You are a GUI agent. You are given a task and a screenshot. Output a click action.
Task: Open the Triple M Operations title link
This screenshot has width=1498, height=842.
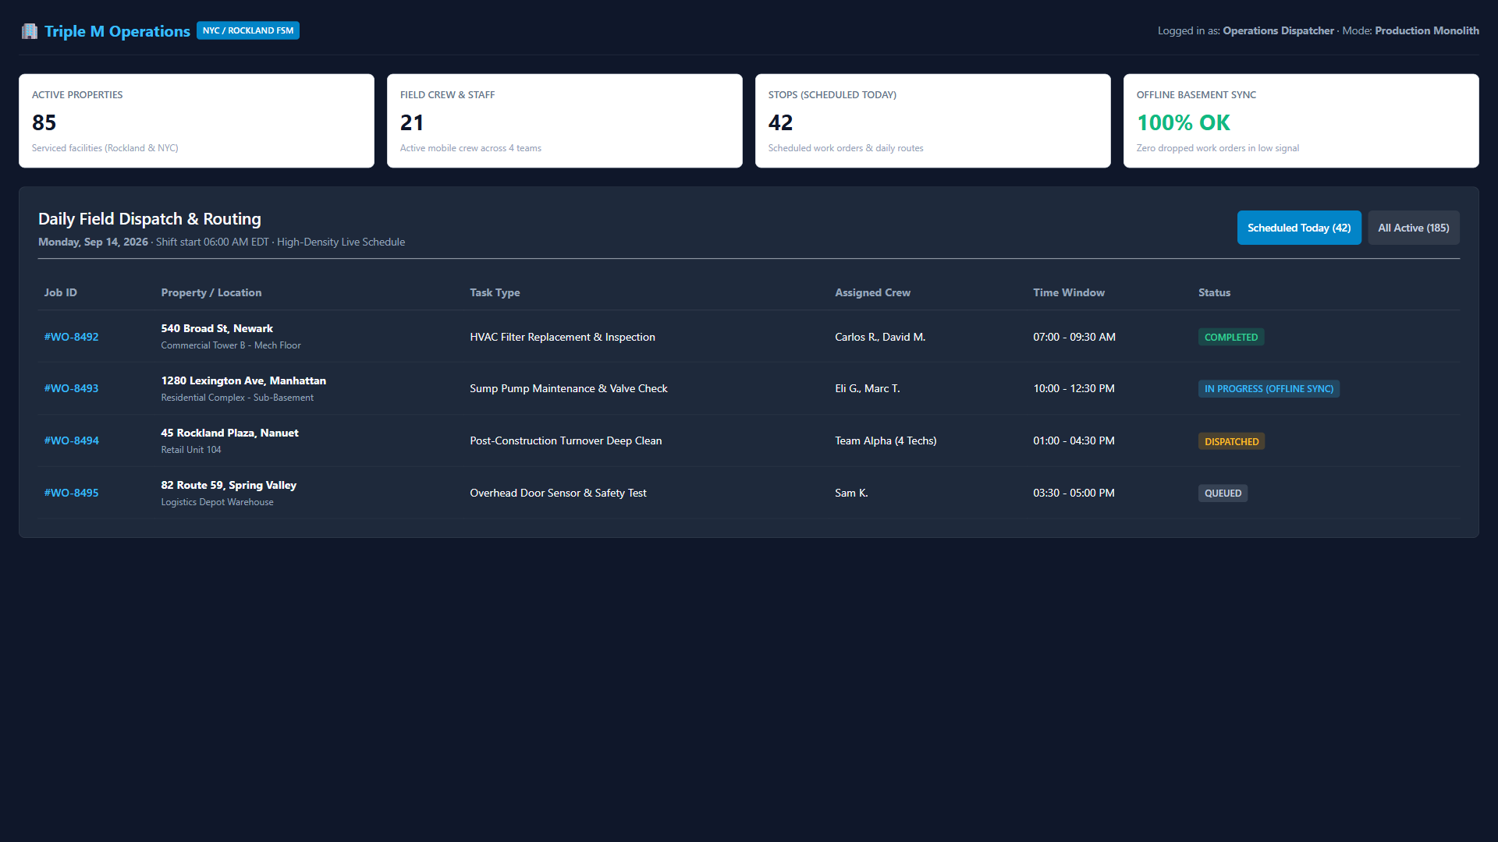point(117,31)
